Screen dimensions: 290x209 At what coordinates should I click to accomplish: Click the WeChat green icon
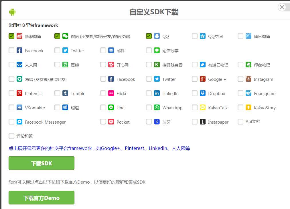[65, 36]
